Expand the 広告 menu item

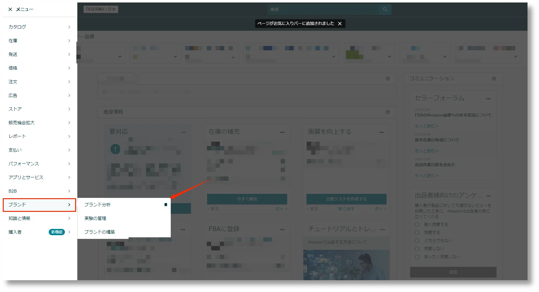[39, 95]
